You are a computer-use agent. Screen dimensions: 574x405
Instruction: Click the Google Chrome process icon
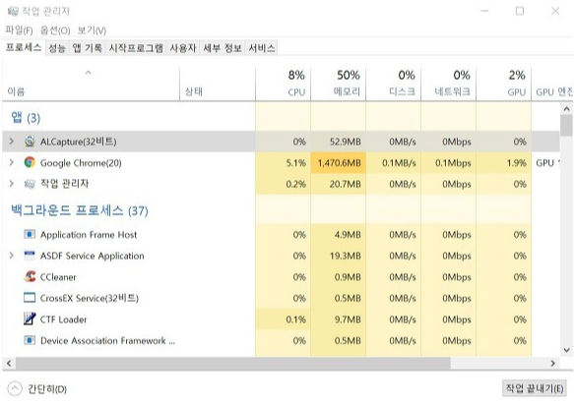30,162
